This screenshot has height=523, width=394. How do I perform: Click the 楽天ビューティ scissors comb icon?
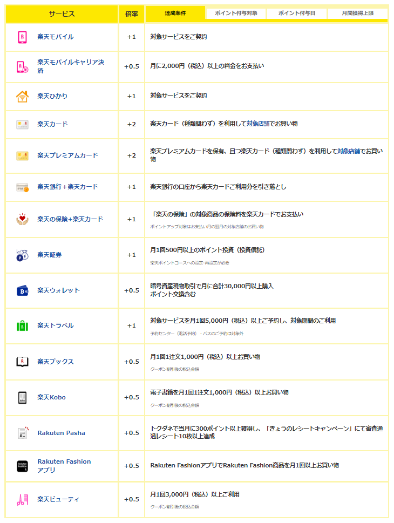(x=22, y=500)
